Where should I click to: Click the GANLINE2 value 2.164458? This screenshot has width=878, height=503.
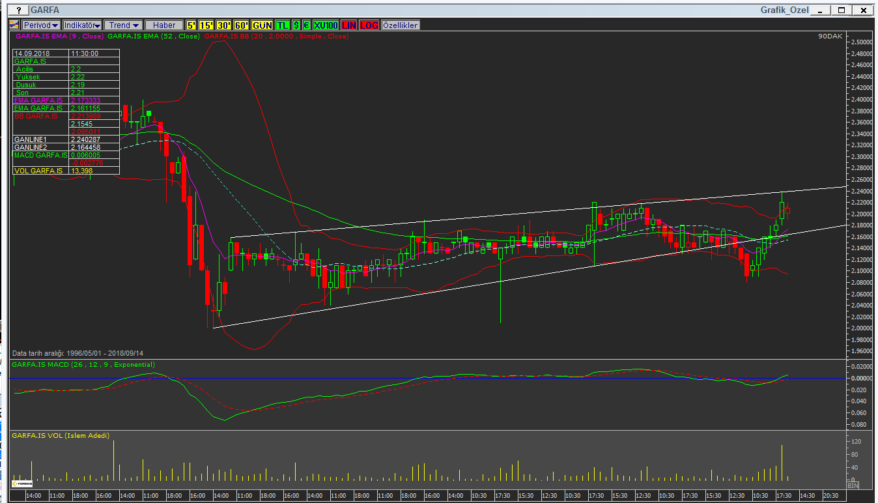coord(94,147)
